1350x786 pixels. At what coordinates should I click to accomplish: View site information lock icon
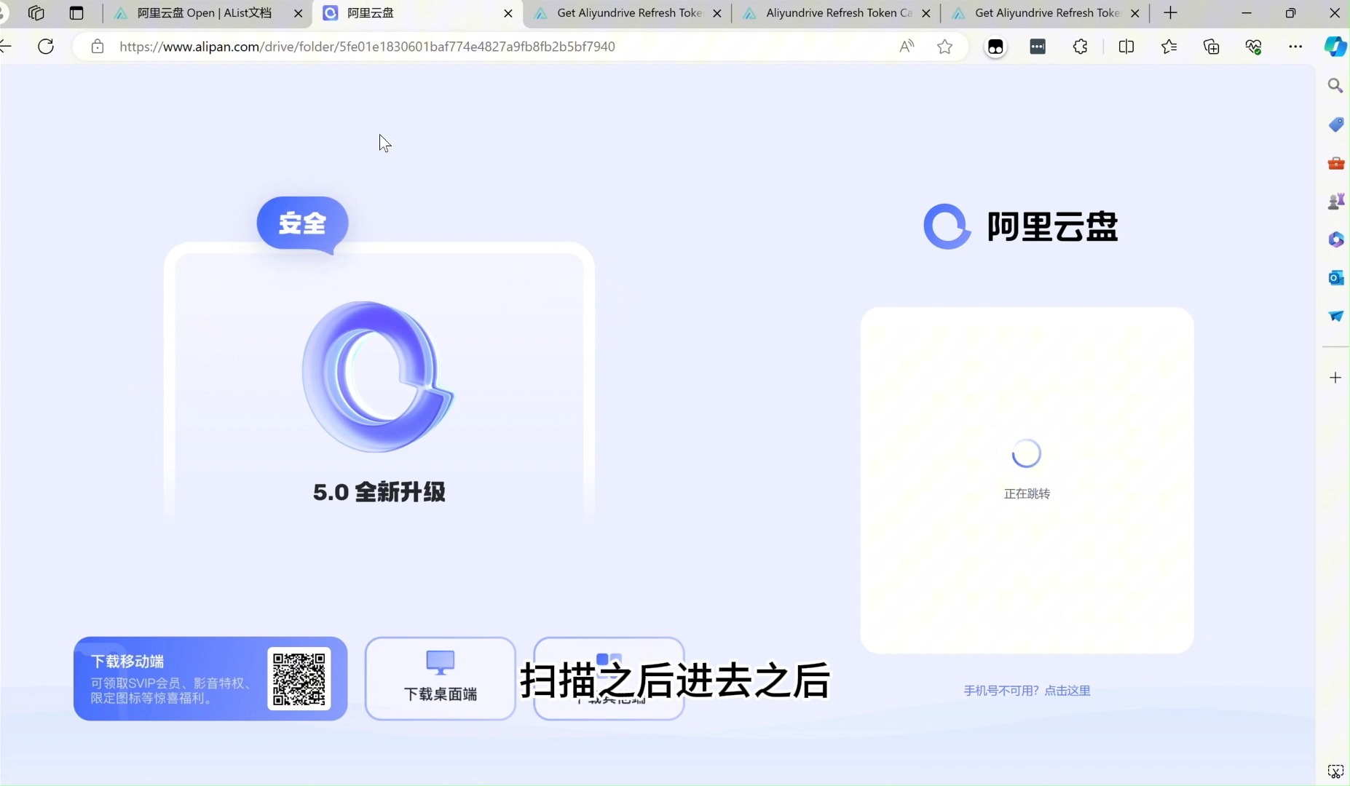98,47
